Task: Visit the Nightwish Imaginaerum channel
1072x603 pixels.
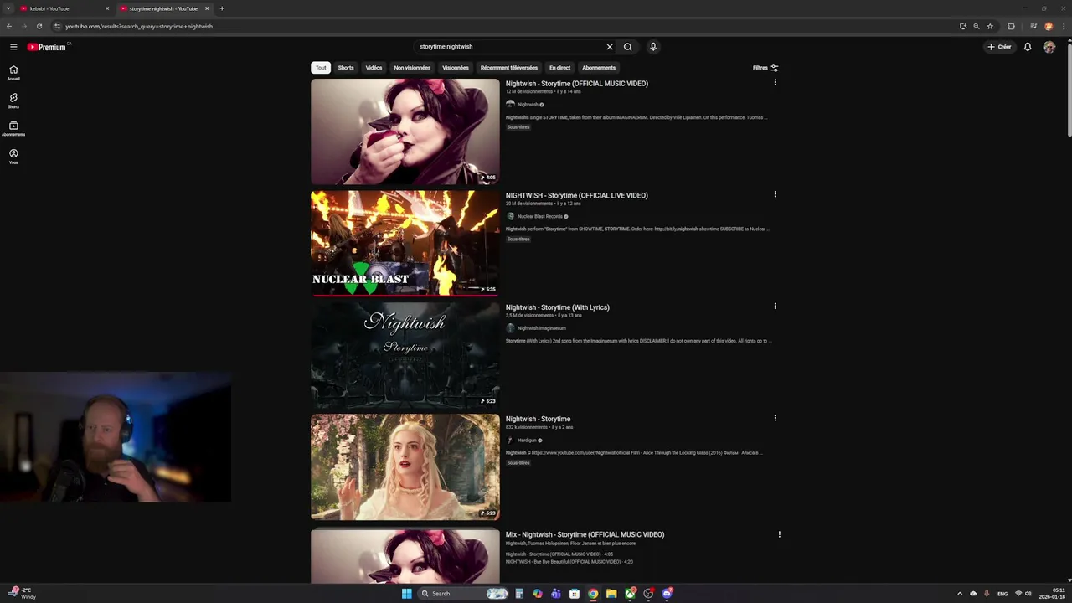Action: (542, 328)
